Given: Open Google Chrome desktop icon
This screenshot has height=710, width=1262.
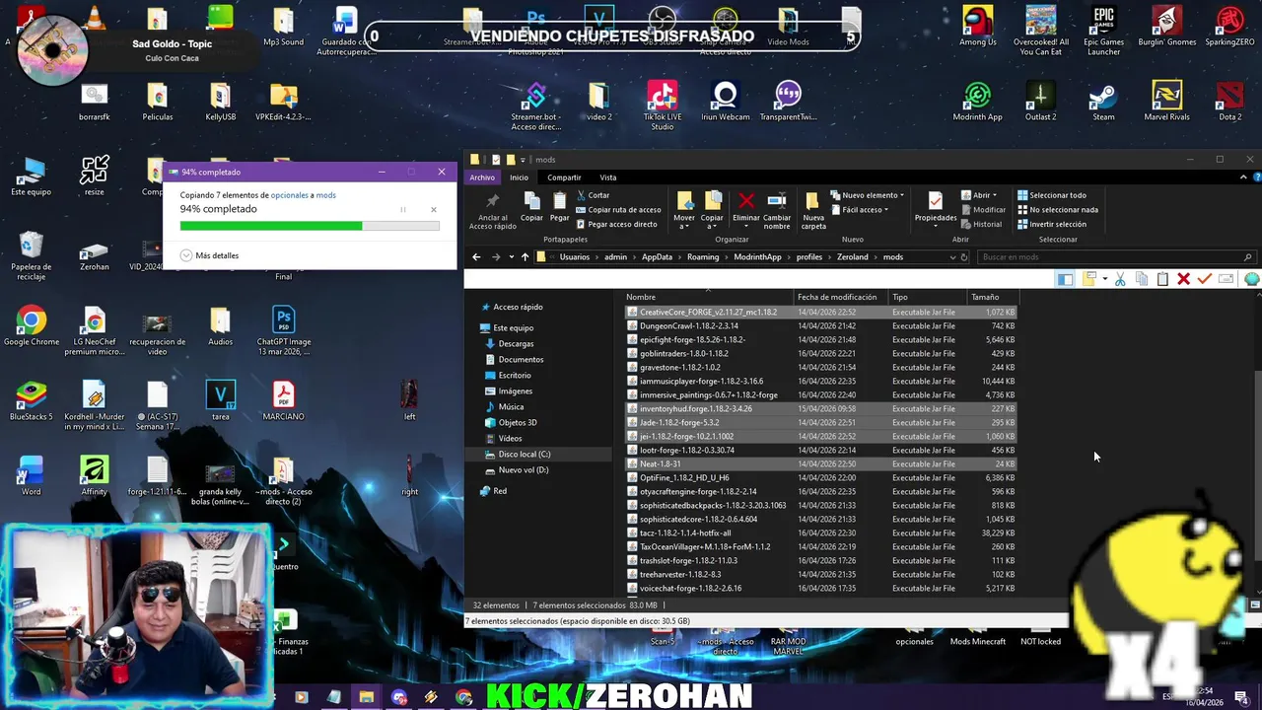Looking at the screenshot, I should [x=32, y=326].
